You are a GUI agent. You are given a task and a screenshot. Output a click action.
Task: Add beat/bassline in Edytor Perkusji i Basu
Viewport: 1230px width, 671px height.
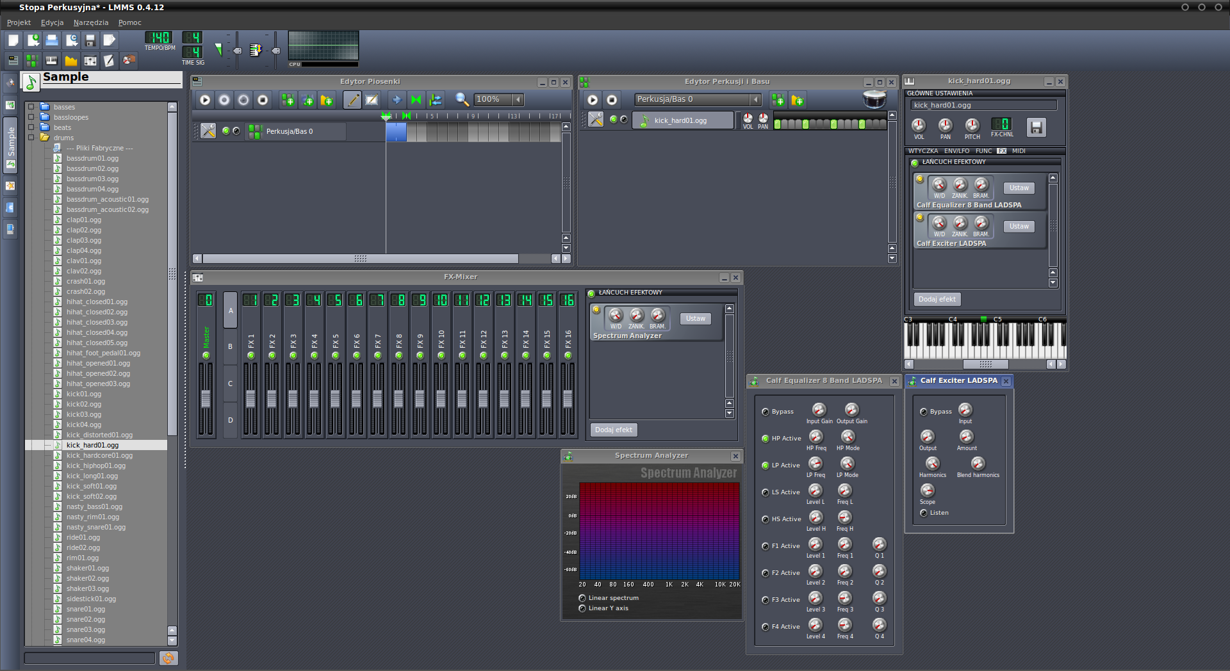[x=778, y=100]
